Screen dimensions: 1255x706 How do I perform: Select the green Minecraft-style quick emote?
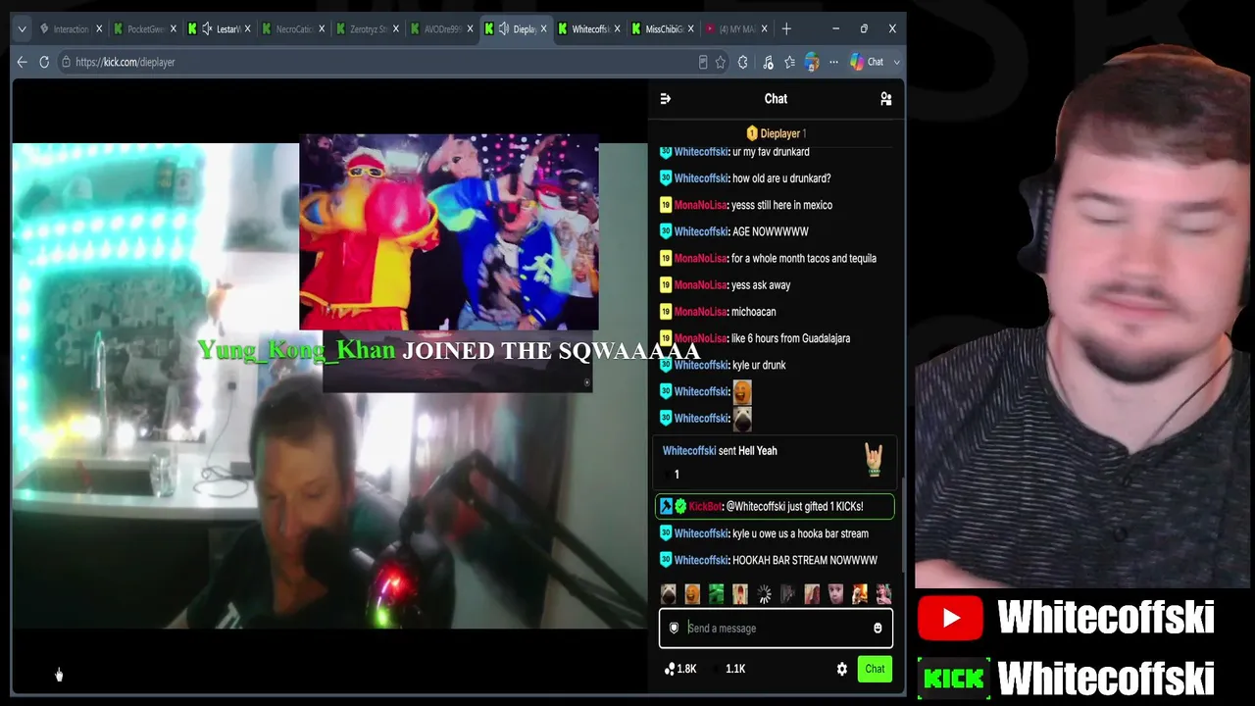tap(716, 594)
